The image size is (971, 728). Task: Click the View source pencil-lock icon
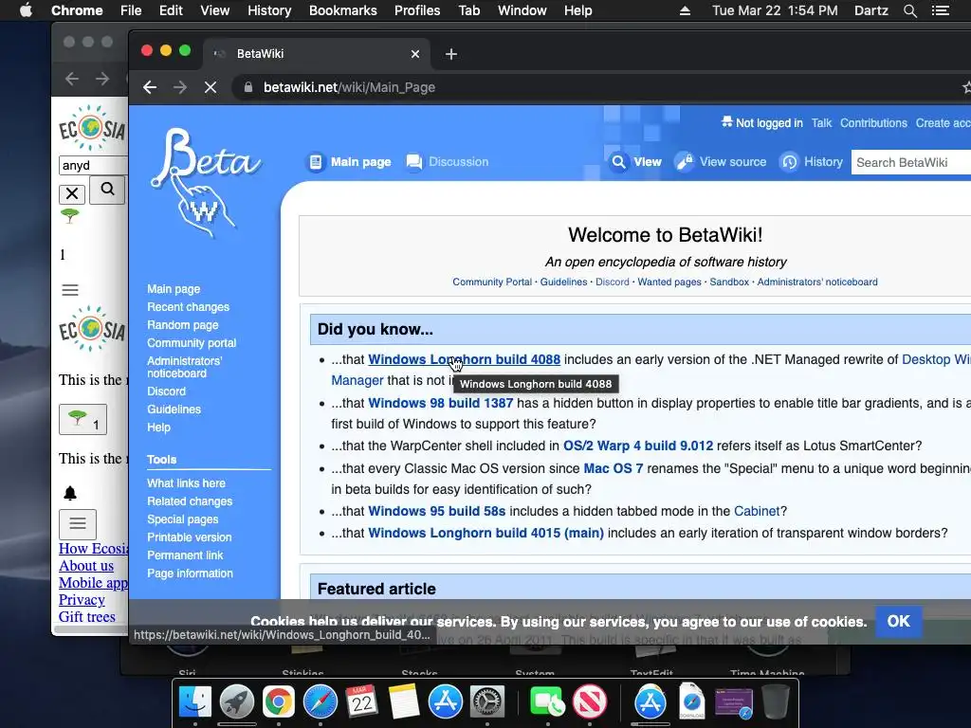pos(684,161)
